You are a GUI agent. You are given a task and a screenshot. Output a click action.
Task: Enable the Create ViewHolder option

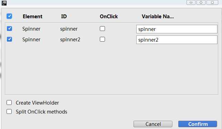(x=9, y=103)
